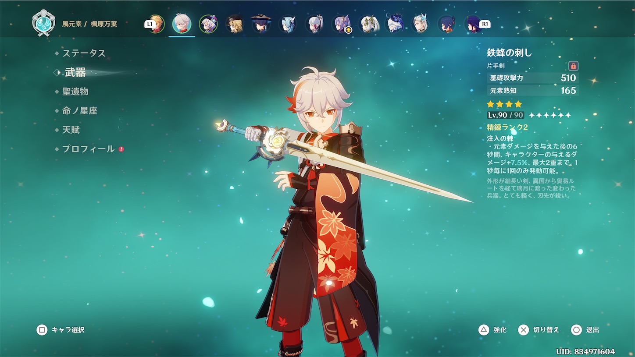
Task: Open the 武器 menu
Action: pyautogui.click(x=75, y=73)
